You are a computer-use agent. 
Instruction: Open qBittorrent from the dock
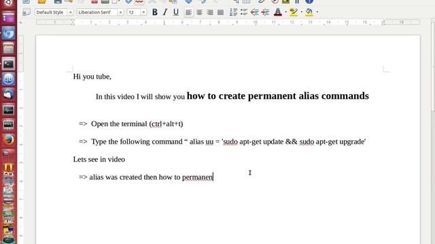(8, 79)
